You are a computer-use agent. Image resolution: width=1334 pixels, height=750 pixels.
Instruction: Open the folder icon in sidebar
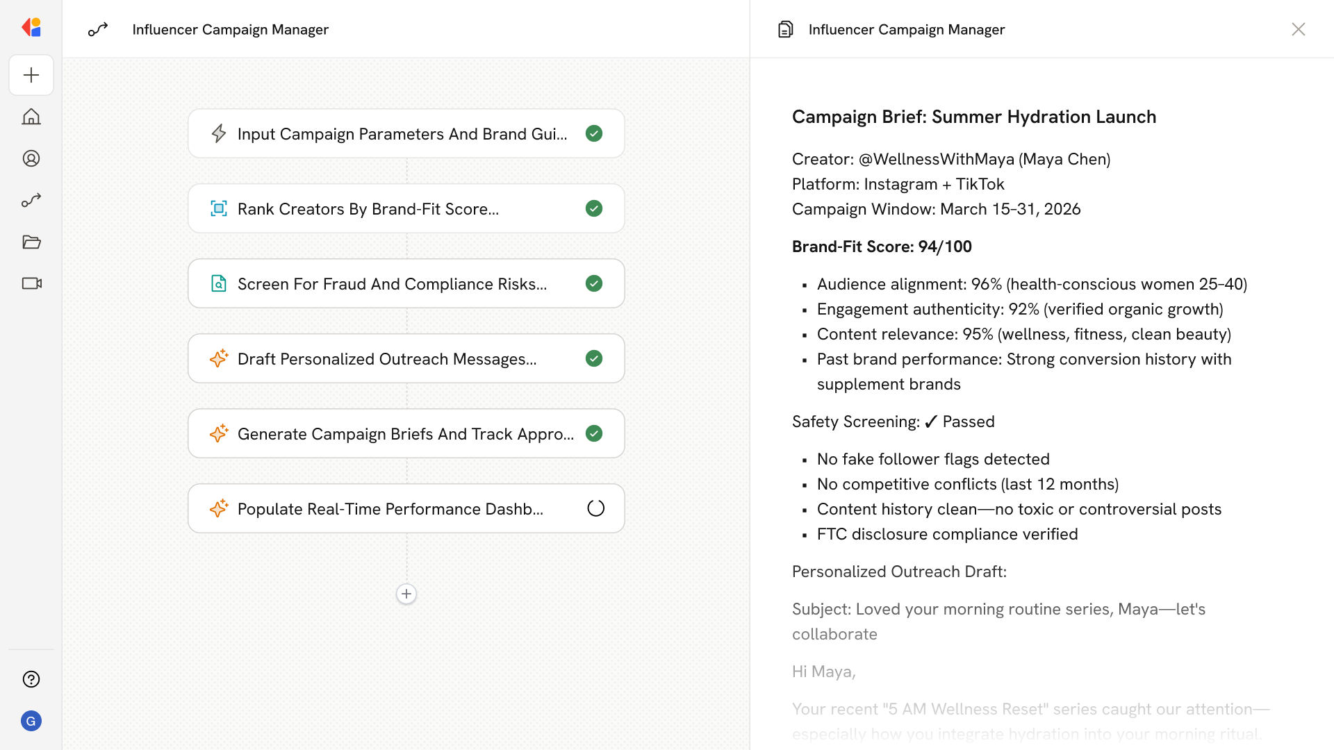click(31, 242)
